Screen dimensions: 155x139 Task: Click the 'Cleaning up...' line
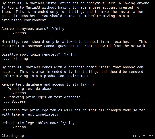click(x=15, y=136)
